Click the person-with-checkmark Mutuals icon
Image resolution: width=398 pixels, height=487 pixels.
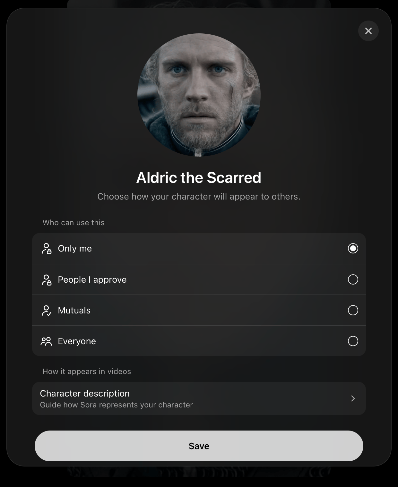(47, 311)
